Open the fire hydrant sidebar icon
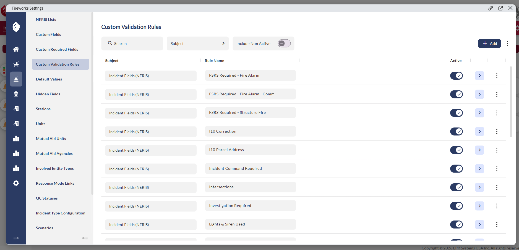Viewport: 519px width, 250px height. 16,94
